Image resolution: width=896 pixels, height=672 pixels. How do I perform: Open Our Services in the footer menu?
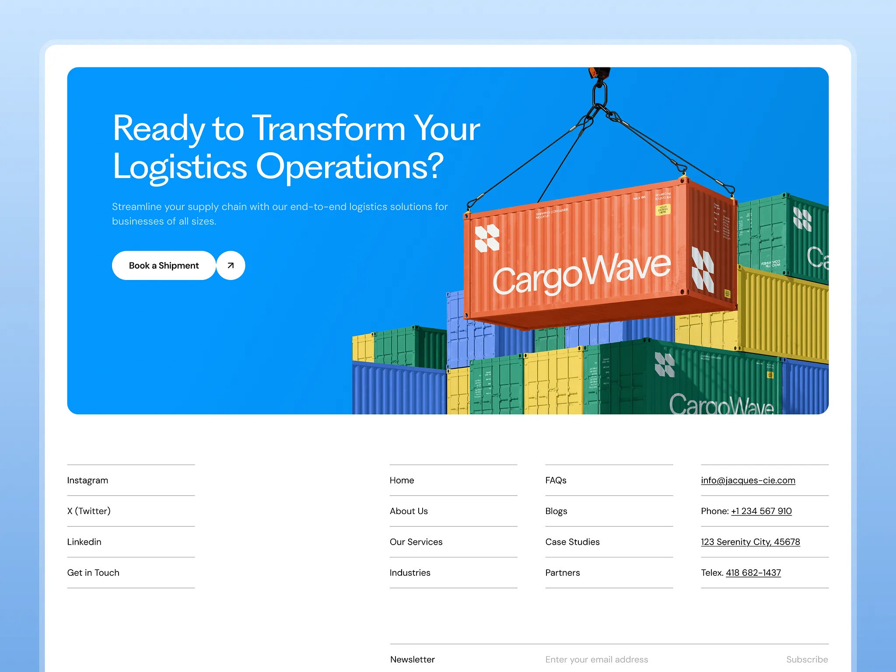point(416,542)
